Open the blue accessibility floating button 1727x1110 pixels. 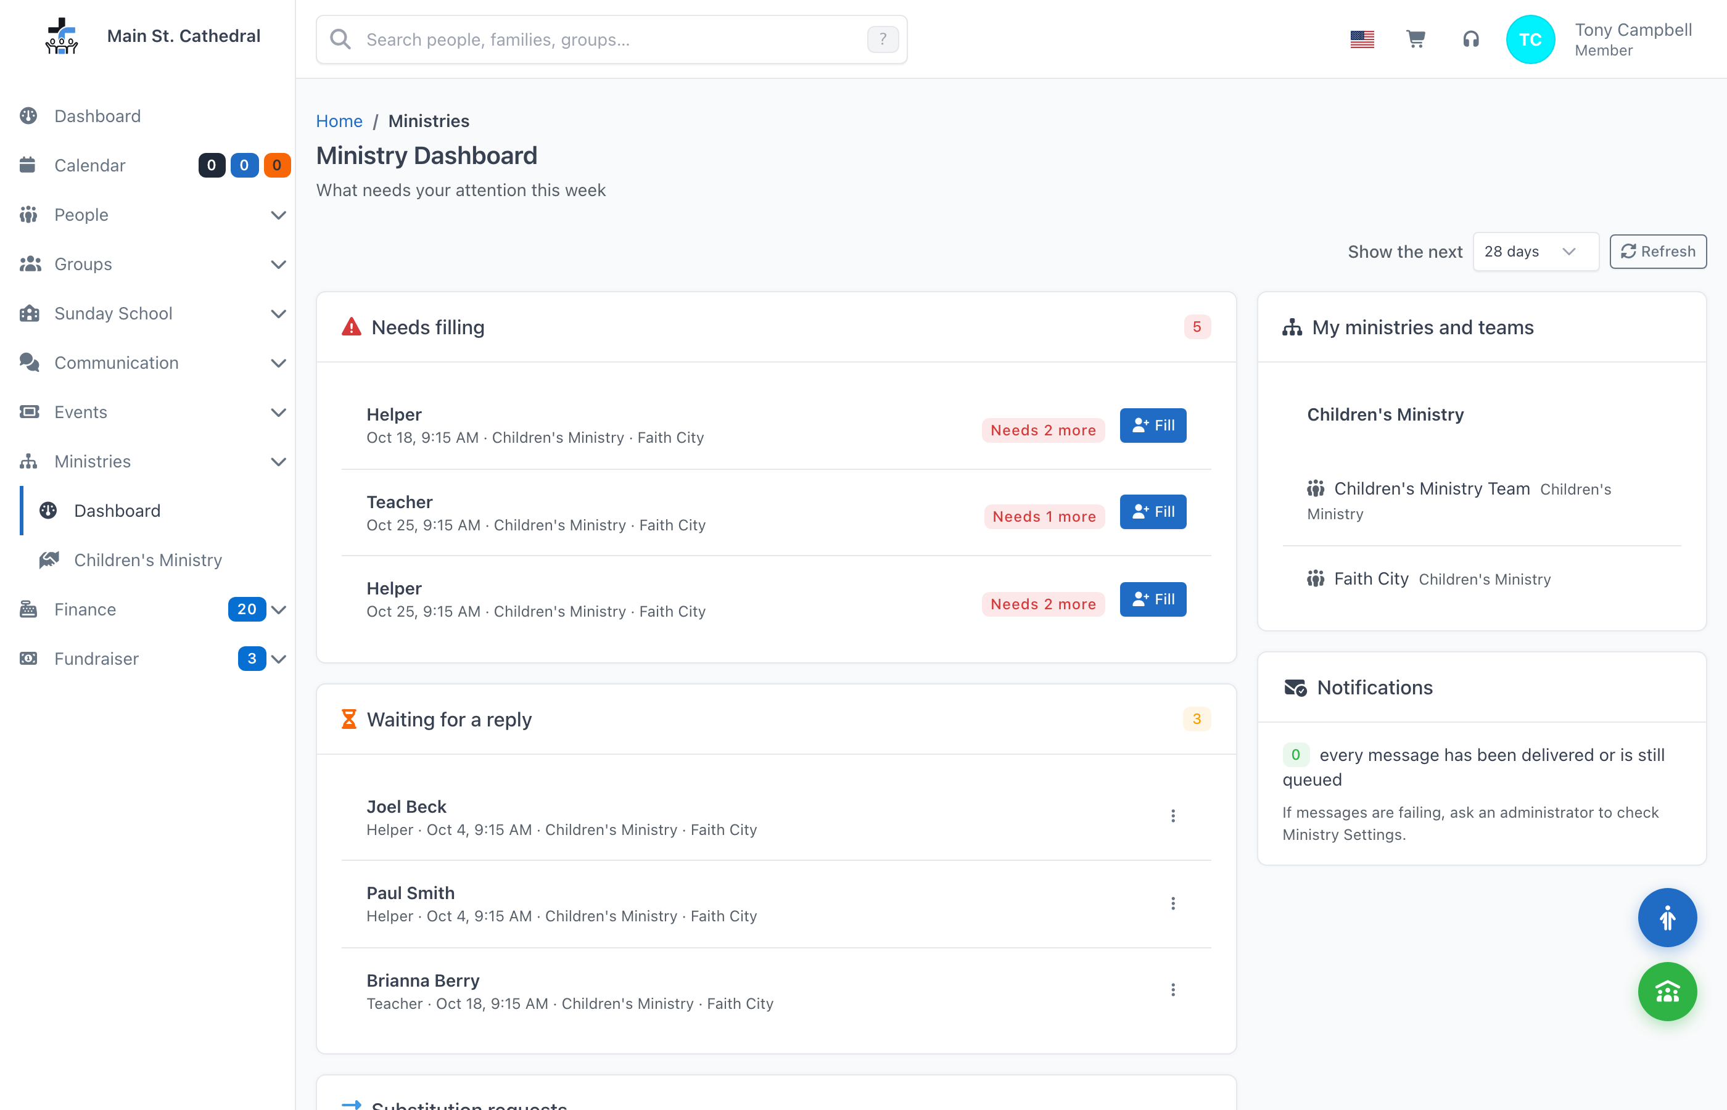1667,918
